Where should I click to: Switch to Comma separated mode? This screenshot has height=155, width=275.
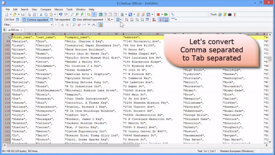tap(35, 20)
